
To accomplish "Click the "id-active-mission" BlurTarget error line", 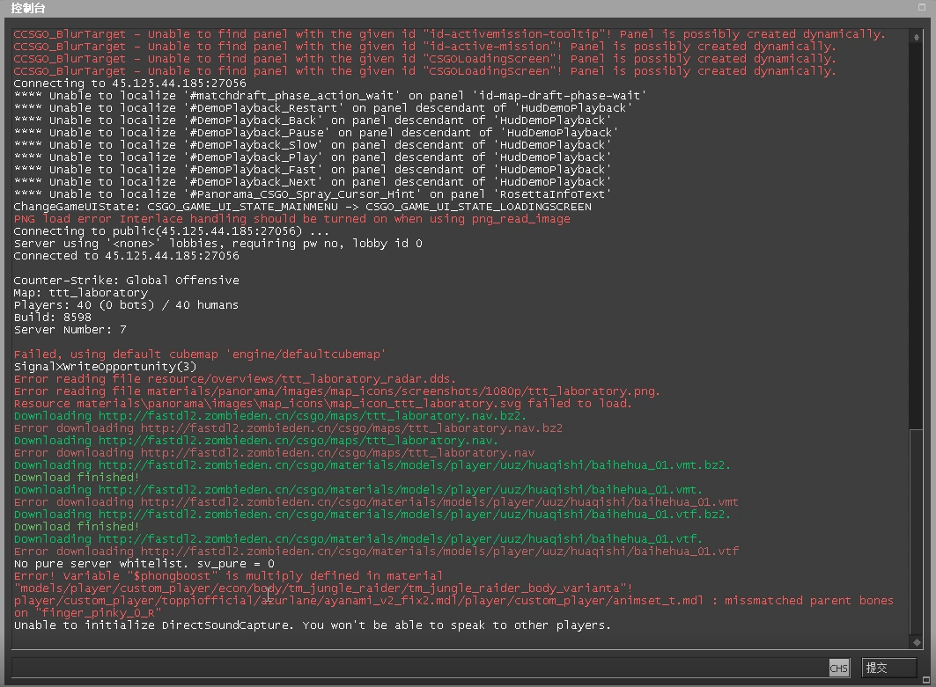I will (x=424, y=47).
